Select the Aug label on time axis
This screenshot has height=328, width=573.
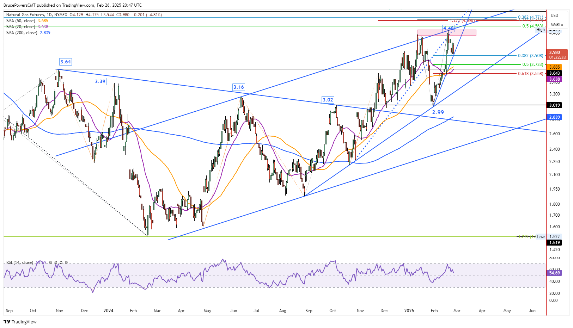[282, 311]
